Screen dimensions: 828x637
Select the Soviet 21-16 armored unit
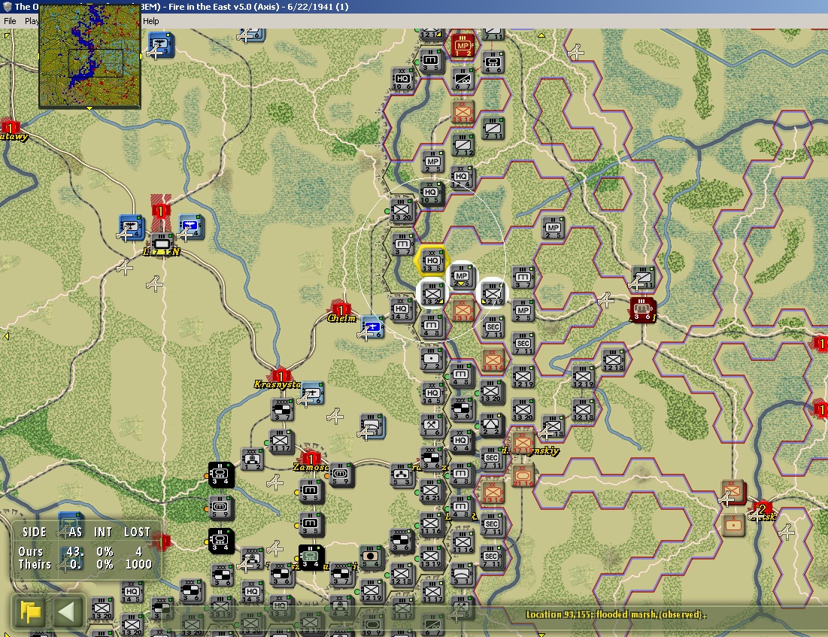523,475
